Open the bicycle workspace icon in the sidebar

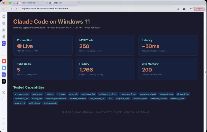tap(4, 30)
